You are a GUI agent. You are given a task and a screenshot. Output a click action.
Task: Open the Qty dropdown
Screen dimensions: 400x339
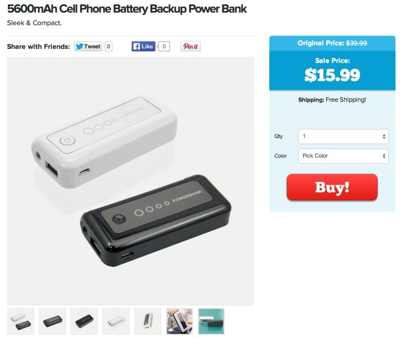tap(343, 136)
